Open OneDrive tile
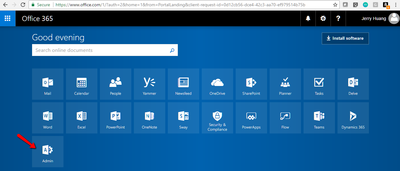This screenshot has height=171, width=400. coord(217,84)
